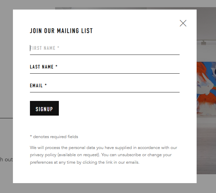The width and height of the screenshot is (216, 193).
Task: Click the asterisk beside the Last Name label
Action: click(x=56, y=66)
